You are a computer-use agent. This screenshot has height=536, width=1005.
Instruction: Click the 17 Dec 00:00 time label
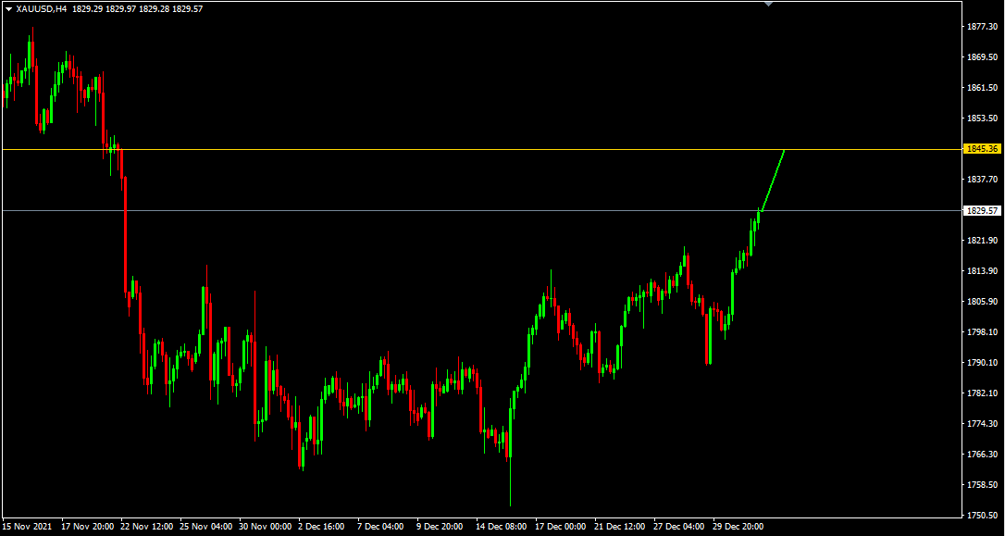561,526
